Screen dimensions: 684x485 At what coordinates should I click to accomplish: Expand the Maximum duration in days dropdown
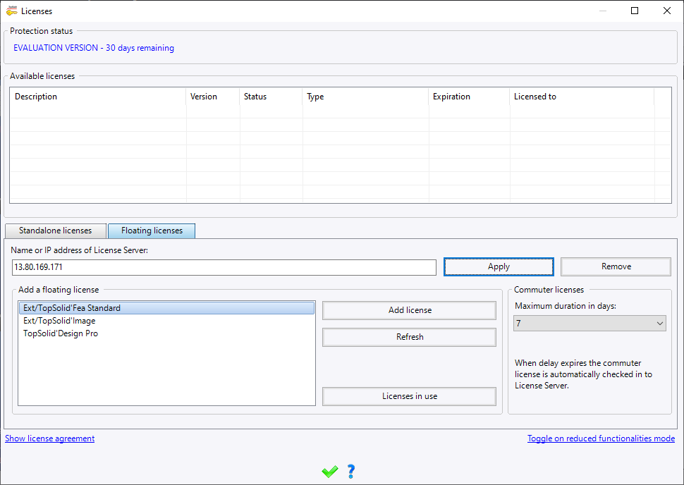click(x=590, y=323)
